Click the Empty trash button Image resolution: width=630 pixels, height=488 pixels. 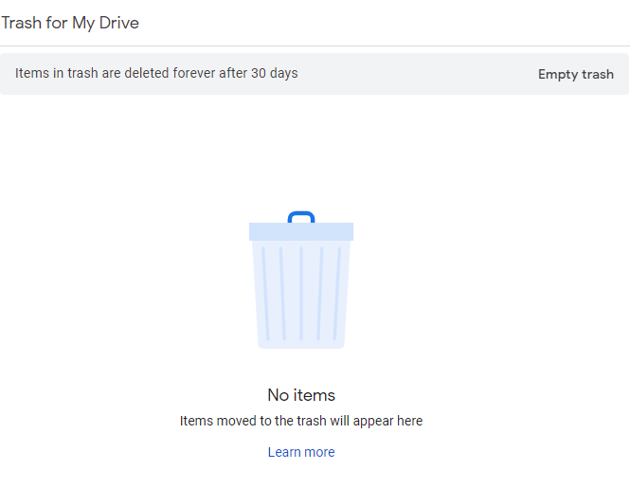click(x=575, y=74)
